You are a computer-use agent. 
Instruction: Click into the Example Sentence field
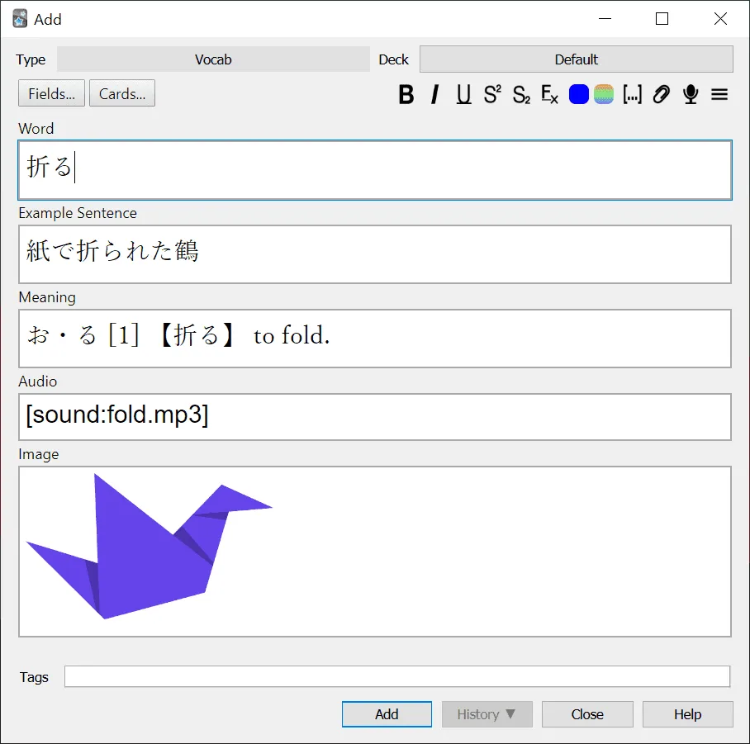(375, 254)
